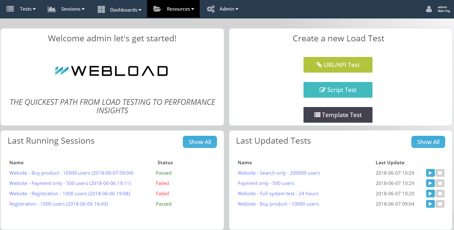Stop the "Payment only - 500 users" test
This screenshot has width=454, height=230.
click(x=440, y=183)
